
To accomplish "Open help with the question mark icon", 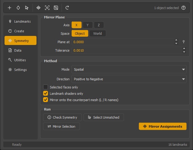I will (183, 8).
